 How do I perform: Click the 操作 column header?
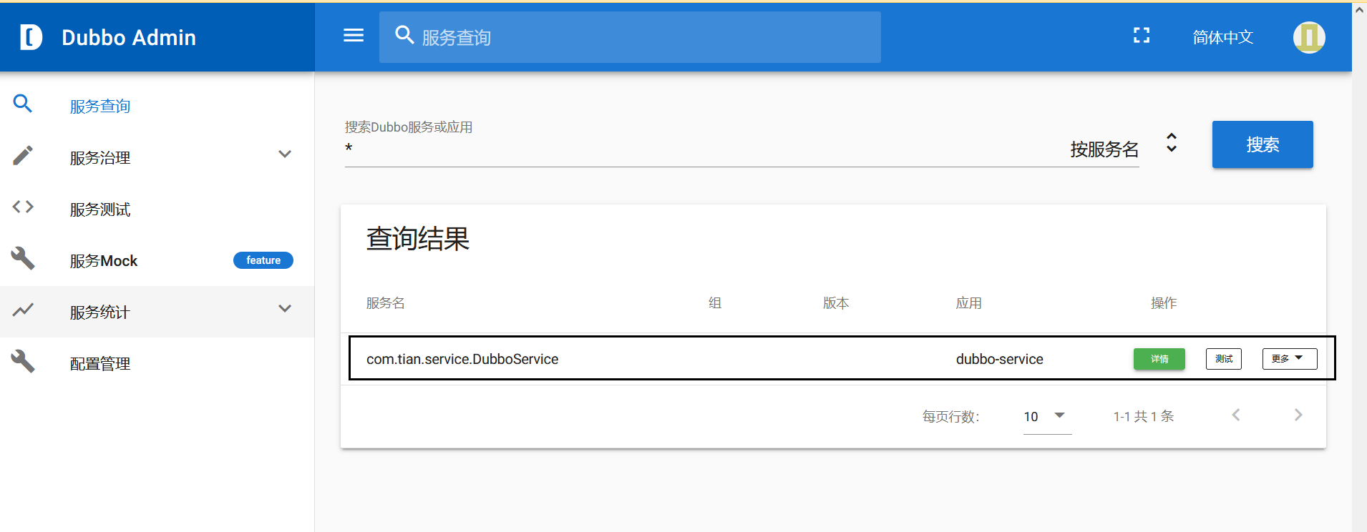point(1164,303)
